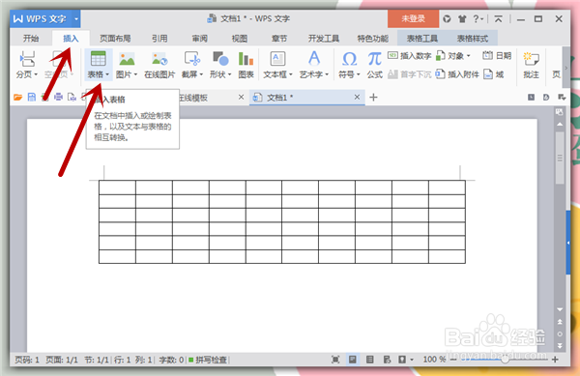The width and height of the screenshot is (580, 376).
Task: Switch to the 开始 ribbon tab
Action: [31, 39]
